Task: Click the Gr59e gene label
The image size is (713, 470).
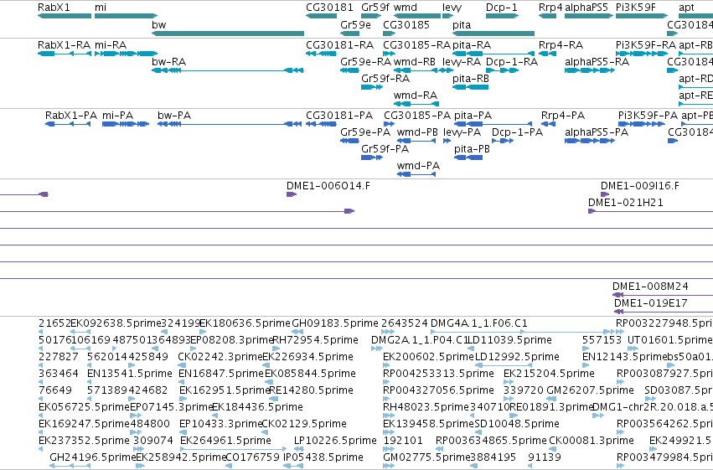Action: click(x=355, y=24)
